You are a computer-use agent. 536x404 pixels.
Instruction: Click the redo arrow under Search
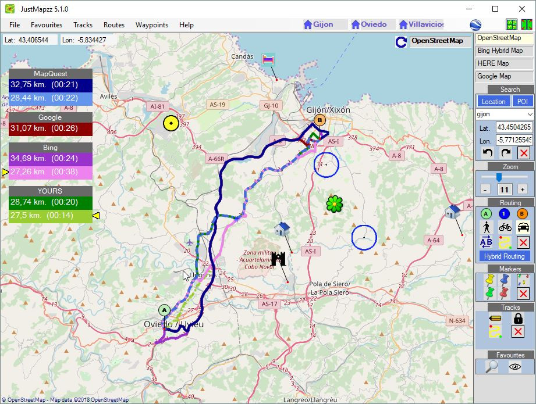(506, 153)
